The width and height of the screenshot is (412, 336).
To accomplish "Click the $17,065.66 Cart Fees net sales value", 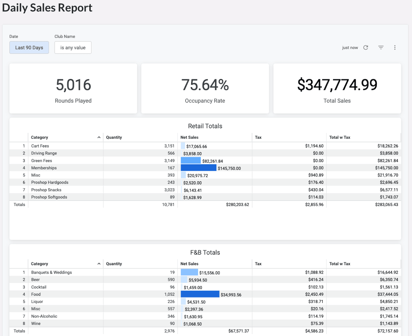I will pos(197,146).
